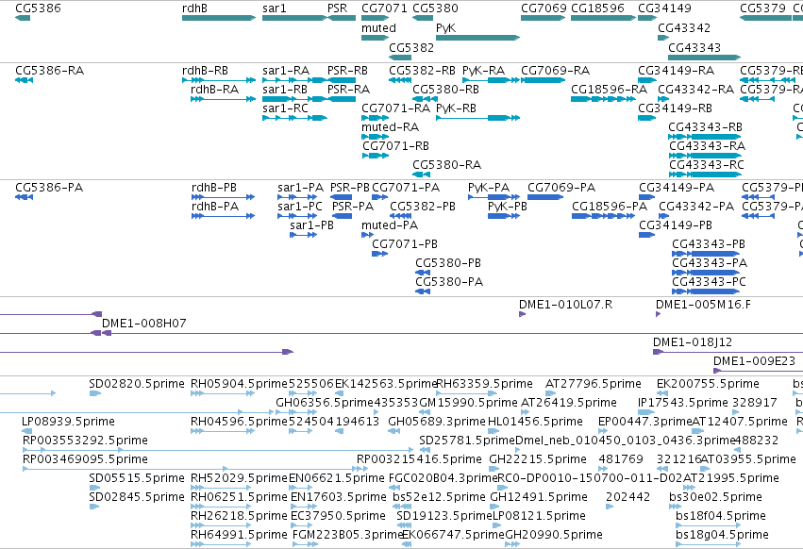
Task: Select protein CG5386-PA label
Action: click(x=49, y=188)
